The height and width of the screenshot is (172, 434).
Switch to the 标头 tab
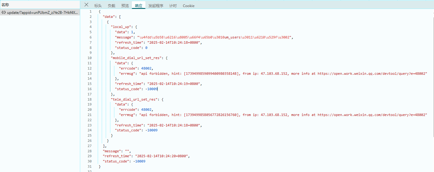click(x=98, y=6)
